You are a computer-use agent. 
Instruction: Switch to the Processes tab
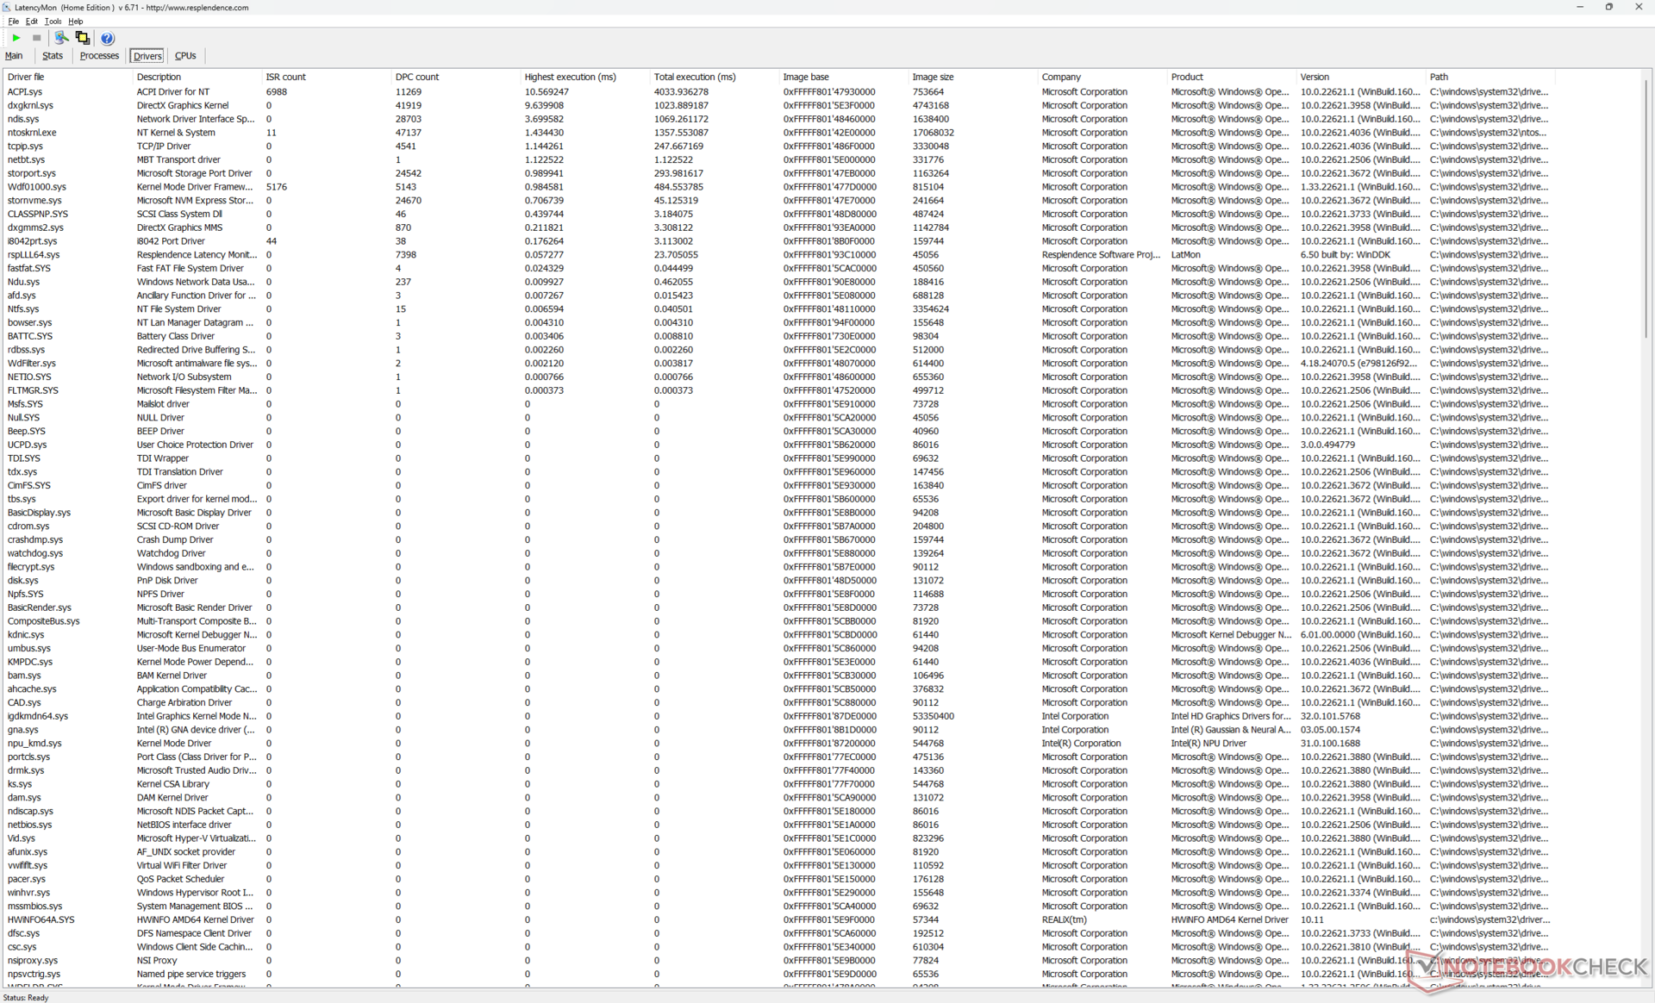coord(99,56)
